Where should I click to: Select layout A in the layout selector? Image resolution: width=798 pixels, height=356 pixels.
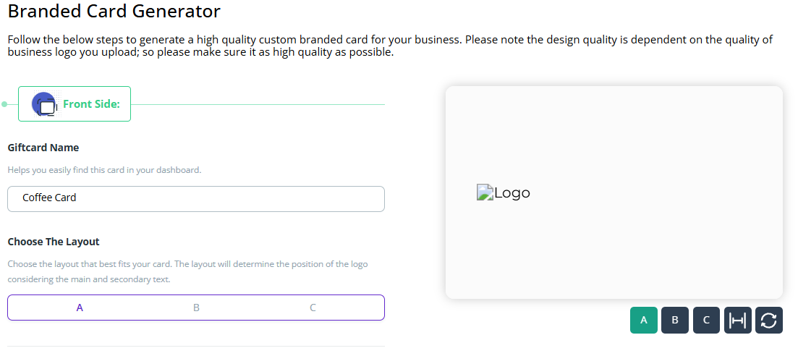pyautogui.click(x=80, y=308)
